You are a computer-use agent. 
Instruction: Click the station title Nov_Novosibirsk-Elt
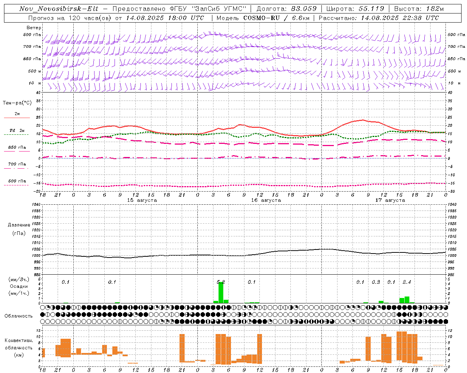59,9
